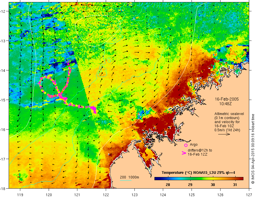Click latitude axis label '-15'
The width and height of the screenshot is (255, 197).
[x=3, y=100]
